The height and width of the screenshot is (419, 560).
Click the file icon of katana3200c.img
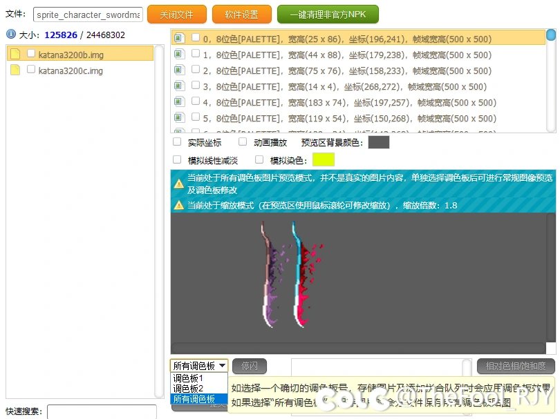coord(15,70)
